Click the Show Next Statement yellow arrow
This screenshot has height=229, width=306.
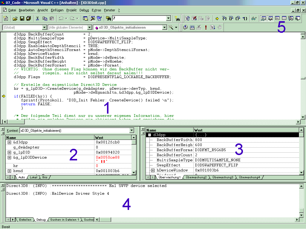coord(217,18)
